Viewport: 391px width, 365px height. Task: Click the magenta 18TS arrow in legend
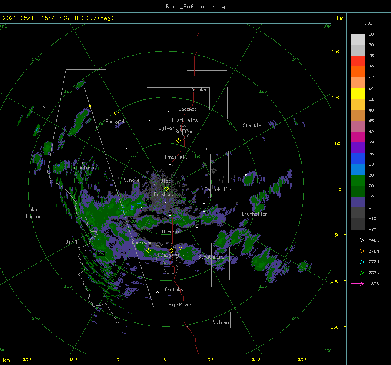(x=358, y=283)
